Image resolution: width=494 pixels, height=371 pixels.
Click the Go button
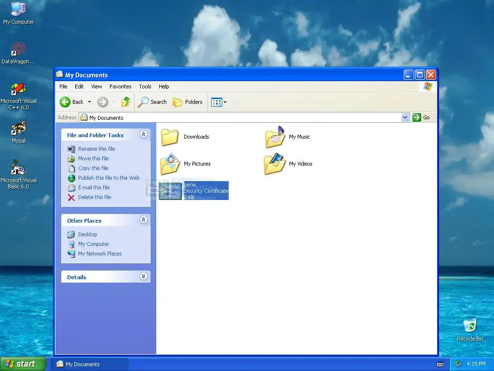pyautogui.click(x=421, y=117)
